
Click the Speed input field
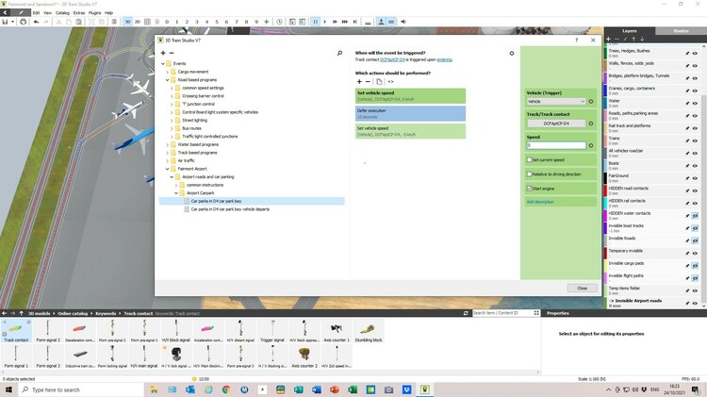[556, 146]
